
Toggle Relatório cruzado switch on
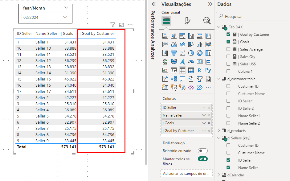tap(203, 151)
